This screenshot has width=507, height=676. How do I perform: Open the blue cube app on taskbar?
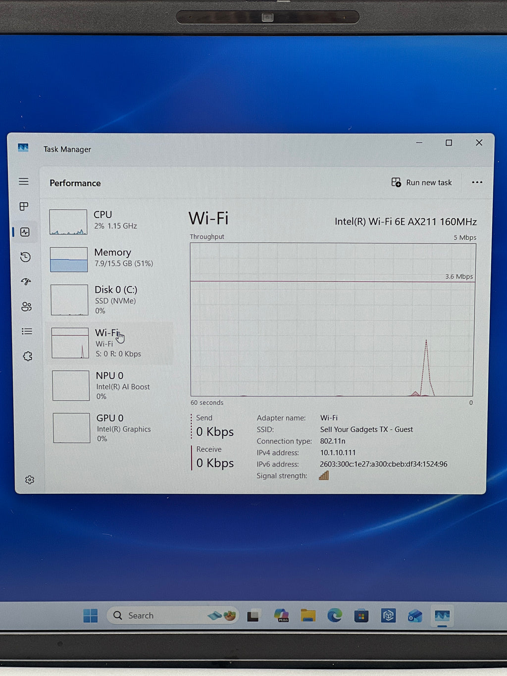click(388, 616)
